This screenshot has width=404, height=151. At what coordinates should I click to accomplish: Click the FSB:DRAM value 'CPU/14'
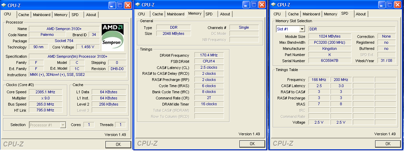pyautogui.click(x=209, y=61)
